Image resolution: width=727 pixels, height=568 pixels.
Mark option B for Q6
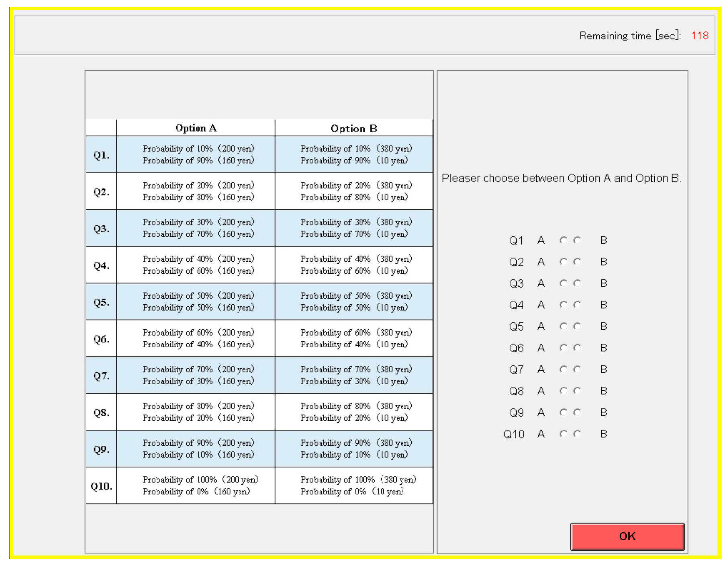(577, 348)
